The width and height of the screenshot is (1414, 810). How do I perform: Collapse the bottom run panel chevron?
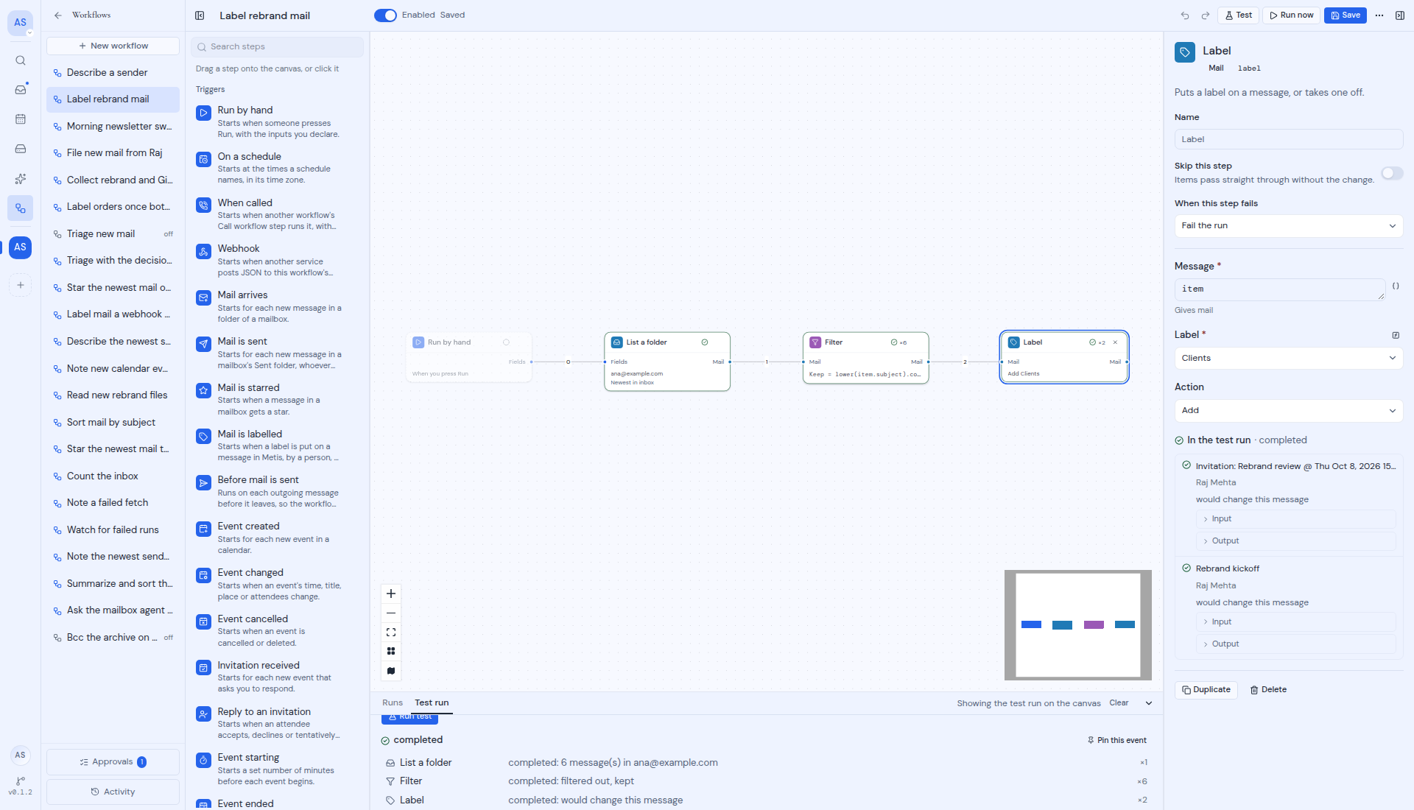[x=1149, y=703]
